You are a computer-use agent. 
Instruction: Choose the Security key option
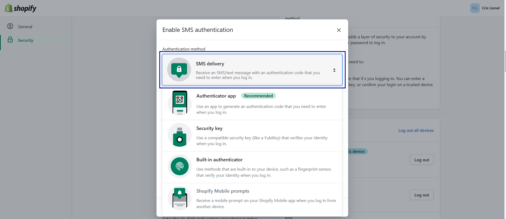(252, 136)
